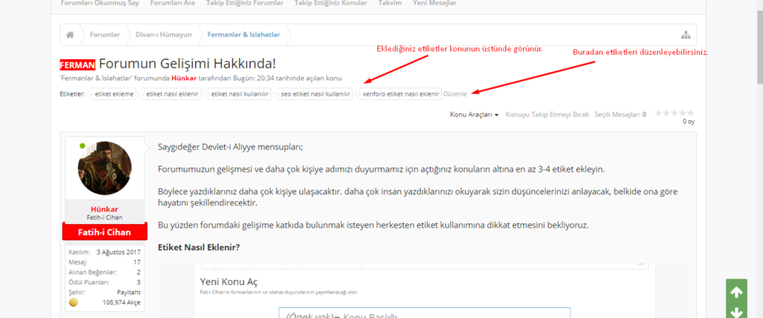
Task: Click 'xenforo etiket nasıl eklenir' tag
Action: 399,94
